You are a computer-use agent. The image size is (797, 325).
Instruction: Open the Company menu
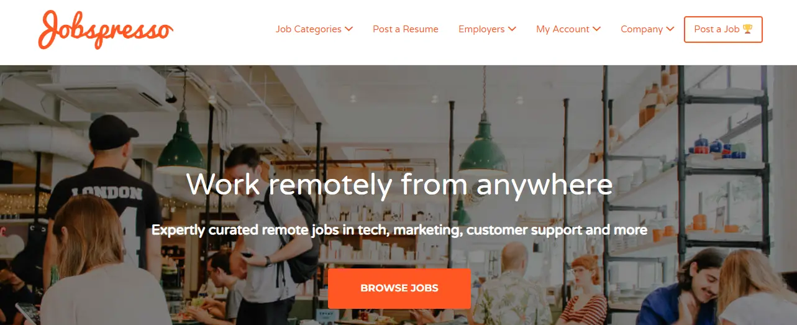click(647, 29)
